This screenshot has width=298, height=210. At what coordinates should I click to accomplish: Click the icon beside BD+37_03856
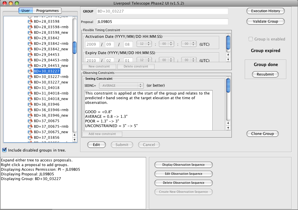tap(30, 137)
